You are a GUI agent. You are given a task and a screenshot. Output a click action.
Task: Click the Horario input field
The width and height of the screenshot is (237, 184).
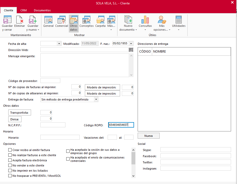click(60, 137)
